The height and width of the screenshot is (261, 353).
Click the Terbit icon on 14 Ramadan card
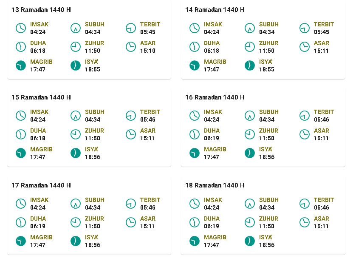click(x=305, y=28)
